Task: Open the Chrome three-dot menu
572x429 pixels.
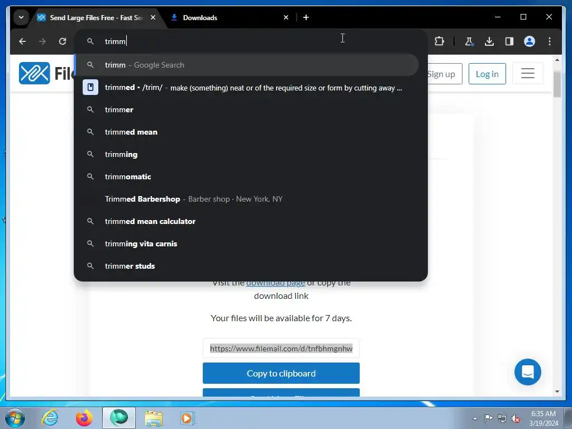Action: click(x=550, y=41)
